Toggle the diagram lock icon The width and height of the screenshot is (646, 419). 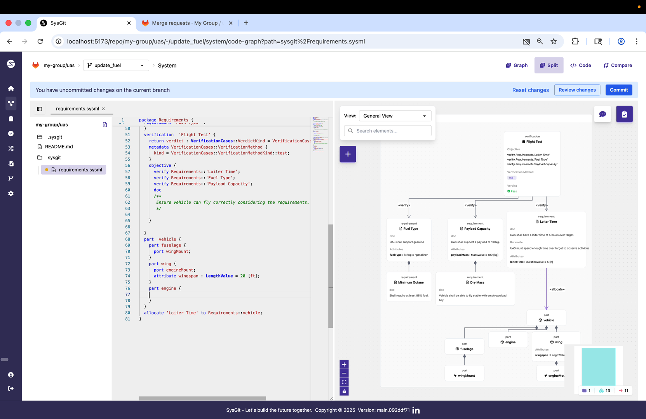(344, 391)
